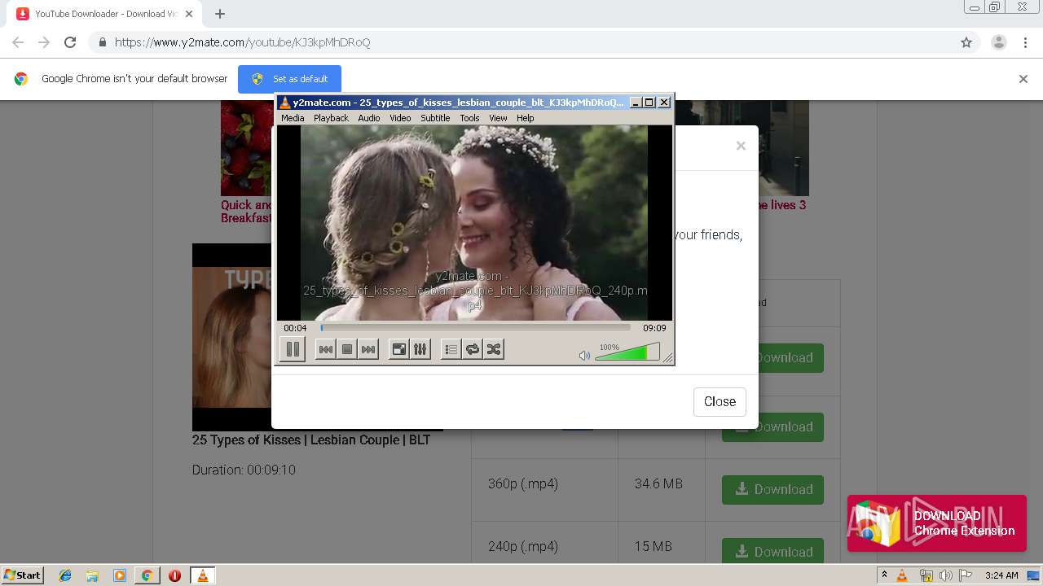Click the 15 MB size cell
This screenshot has height=586, width=1043.
pos(654,546)
